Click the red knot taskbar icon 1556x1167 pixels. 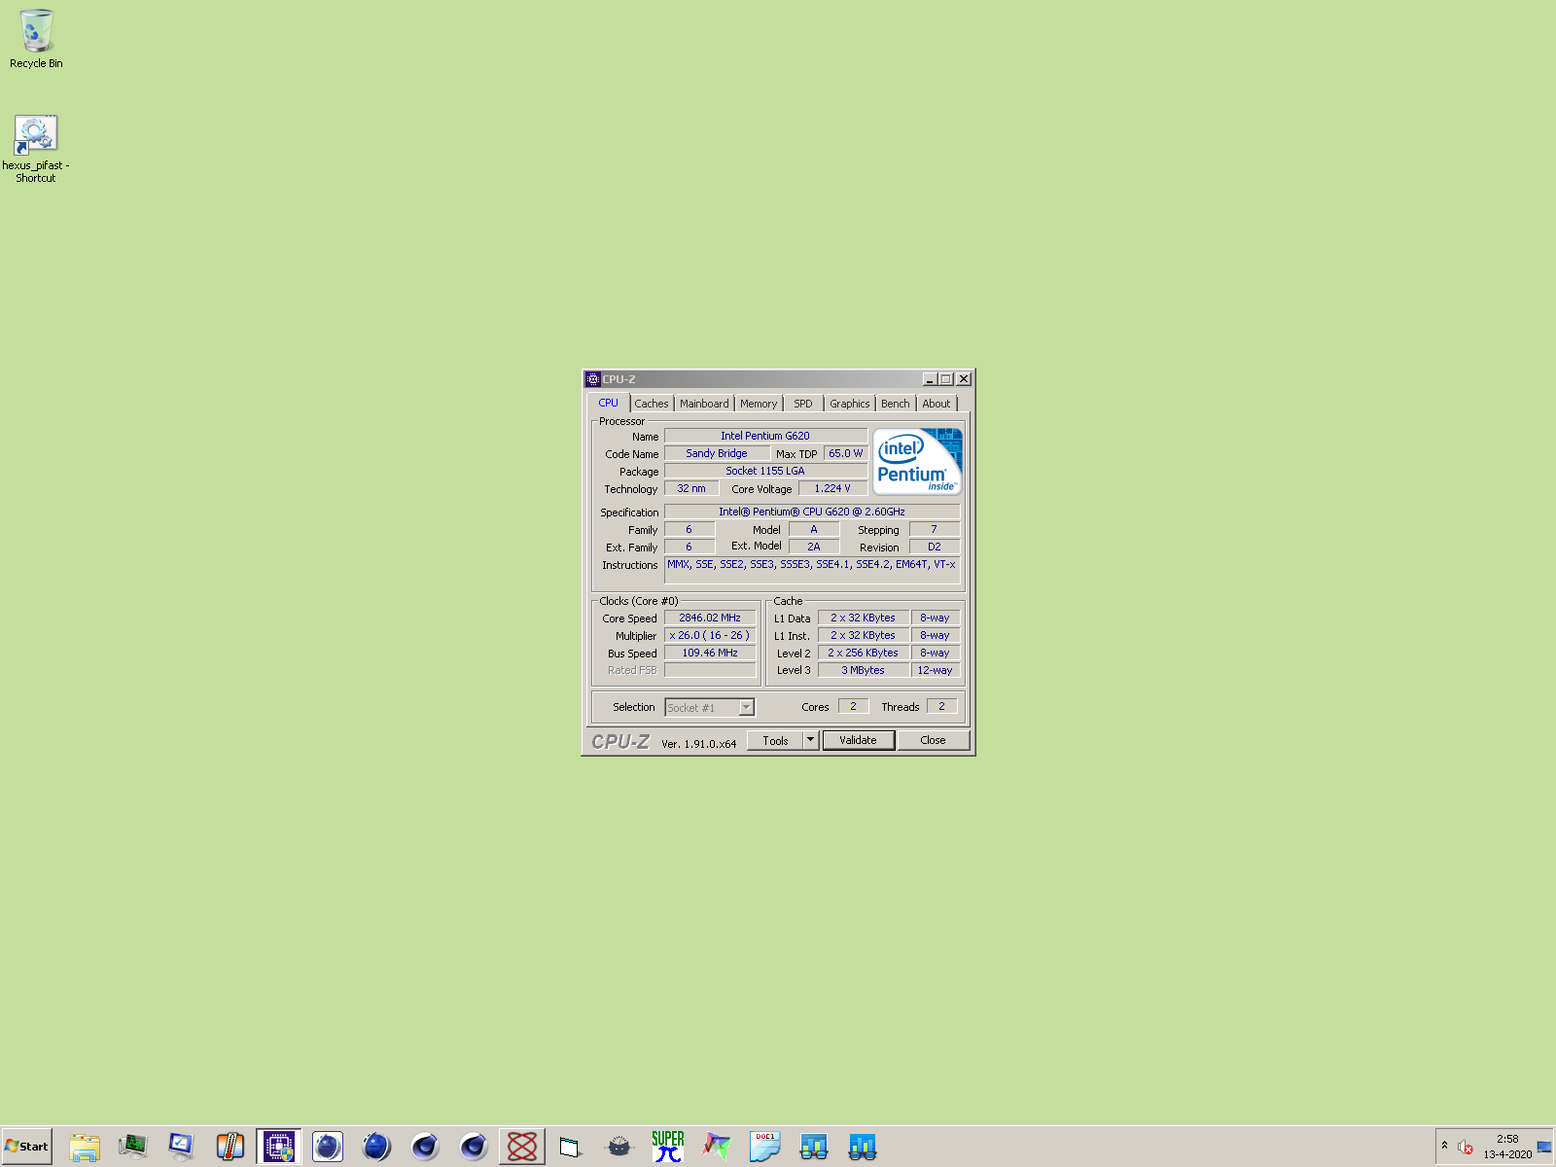pos(522,1147)
